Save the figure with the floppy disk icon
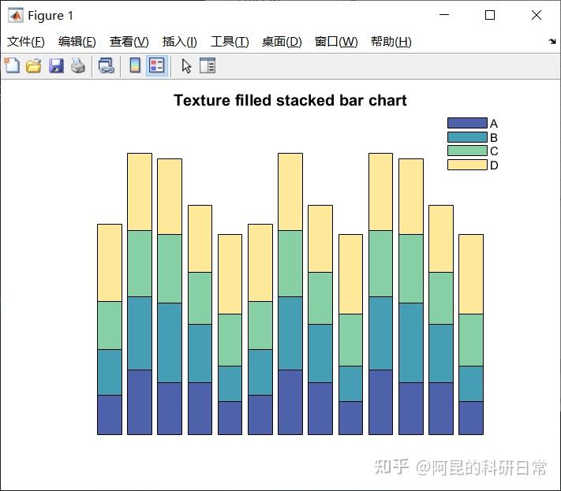The width and height of the screenshot is (561, 491). tap(56, 65)
